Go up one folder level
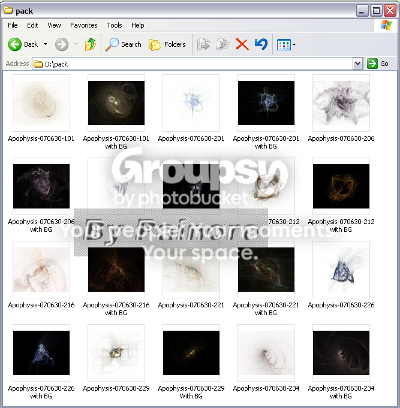Image resolution: width=400 pixels, height=408 pixels. [x=91, y=44]
